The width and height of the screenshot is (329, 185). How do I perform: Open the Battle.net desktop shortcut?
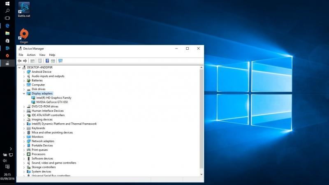[24, 9]
